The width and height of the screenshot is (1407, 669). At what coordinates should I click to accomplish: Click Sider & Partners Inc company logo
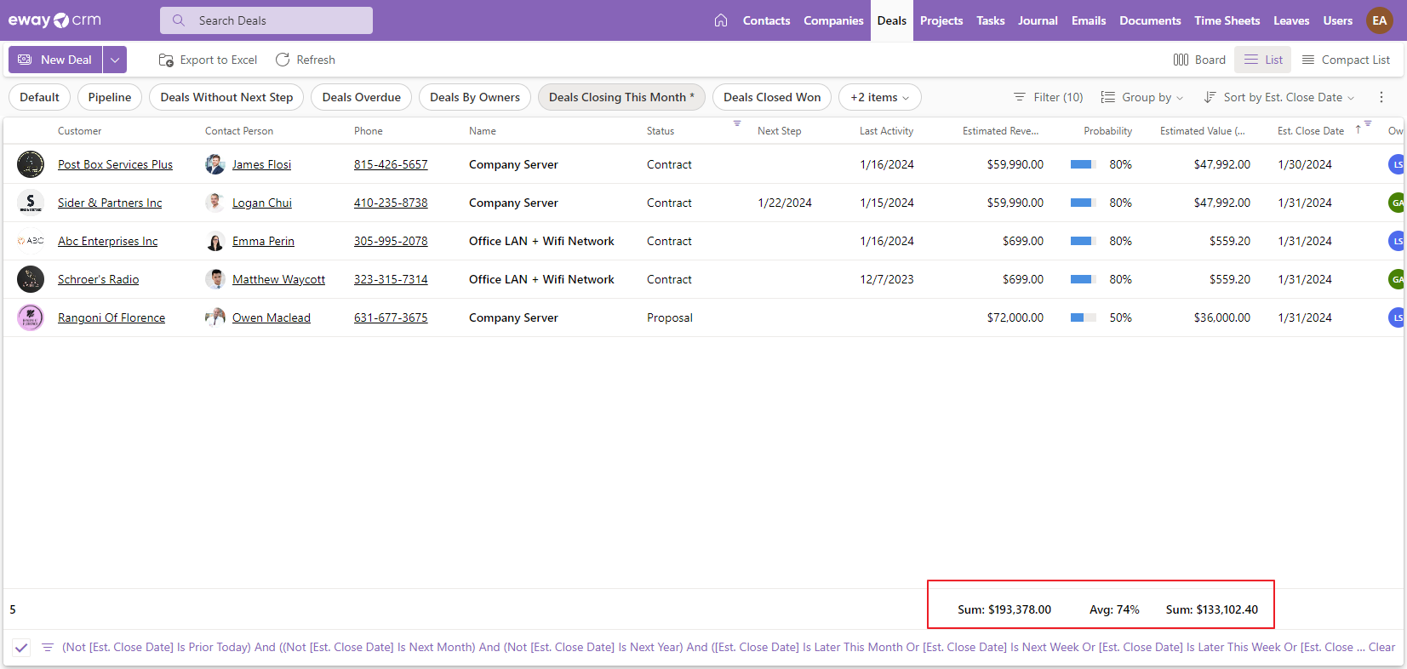(x=31, y=203)
